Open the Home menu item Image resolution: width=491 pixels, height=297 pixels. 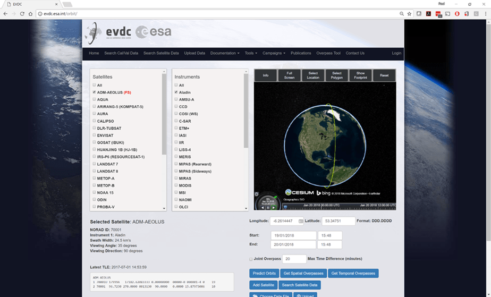[94, 53]
